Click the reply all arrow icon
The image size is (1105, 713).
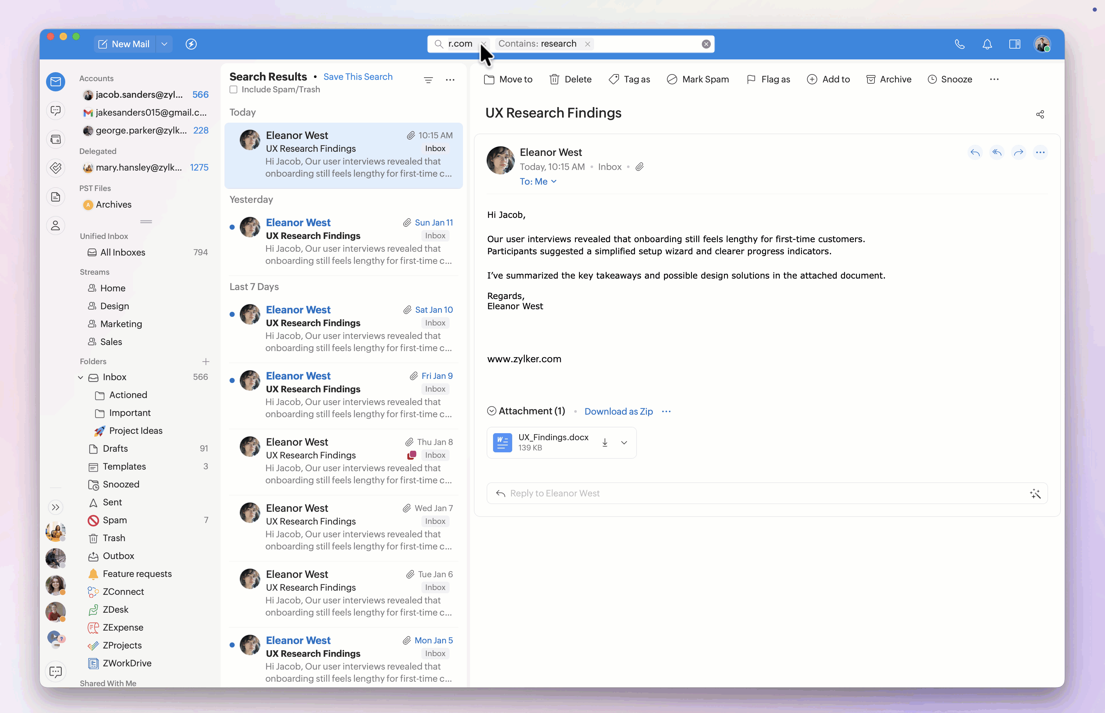coord(997,152)
